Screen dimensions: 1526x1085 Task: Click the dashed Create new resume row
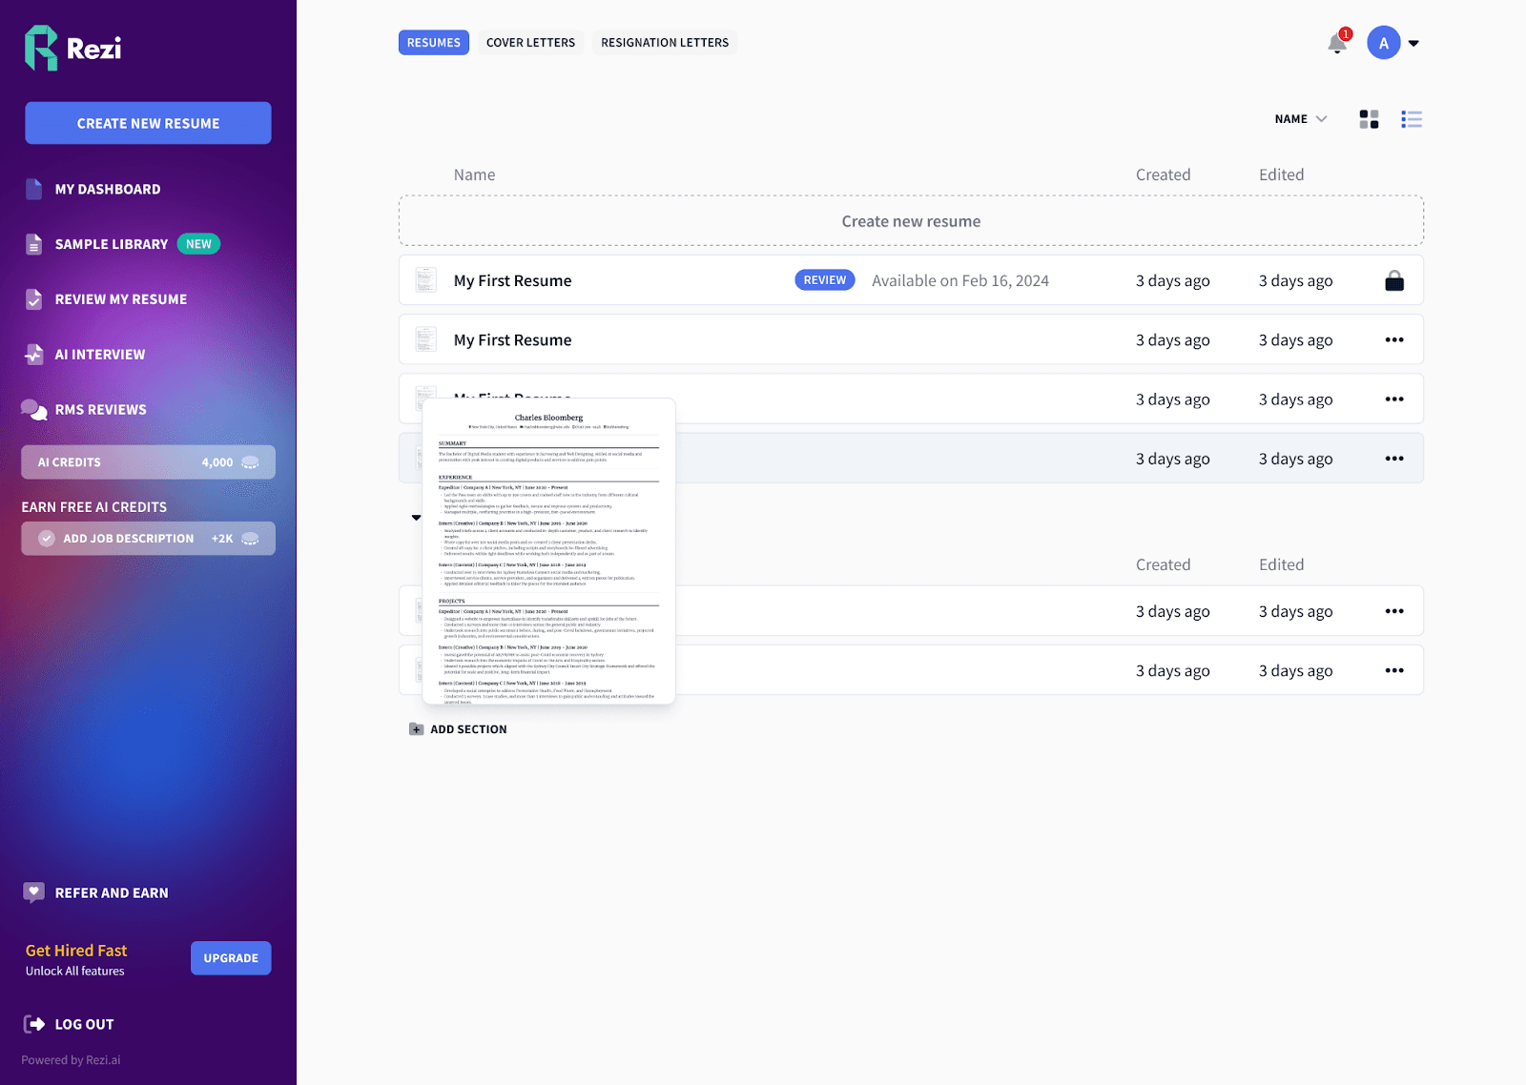click(x=911, y=221)
